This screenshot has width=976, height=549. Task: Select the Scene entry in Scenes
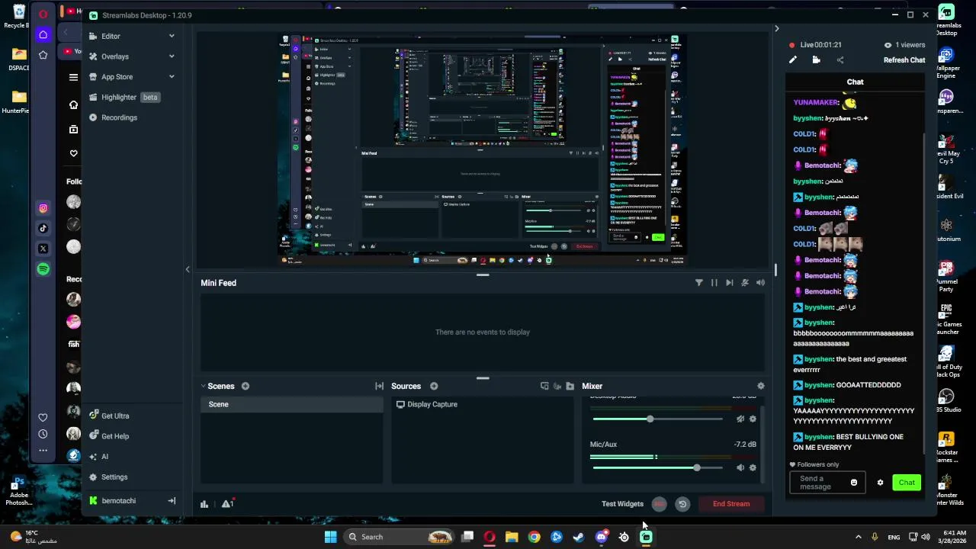292,404
